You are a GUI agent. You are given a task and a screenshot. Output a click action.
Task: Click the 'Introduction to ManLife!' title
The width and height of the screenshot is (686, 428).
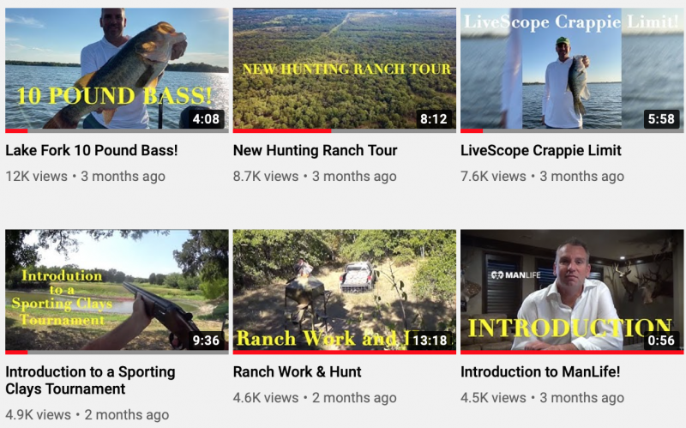(540, 372)
